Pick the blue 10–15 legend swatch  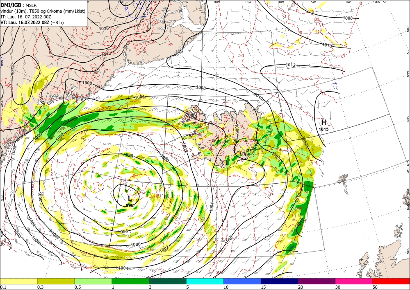[242, 281]
